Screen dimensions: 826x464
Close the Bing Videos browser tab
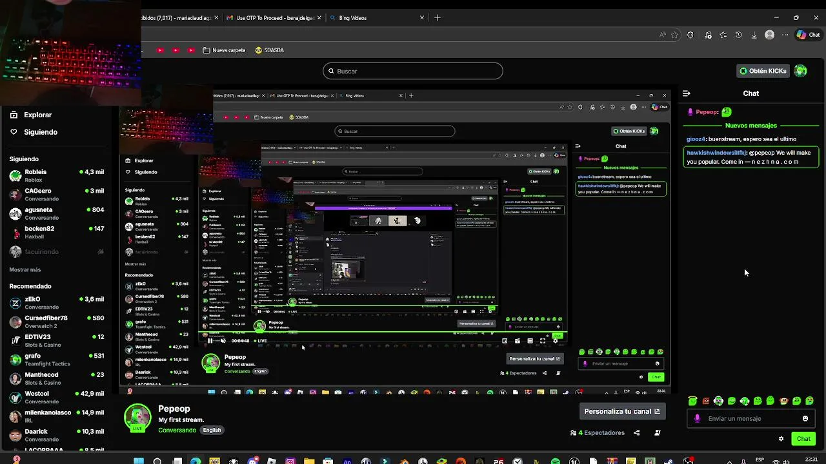click(x=422, y=18)
